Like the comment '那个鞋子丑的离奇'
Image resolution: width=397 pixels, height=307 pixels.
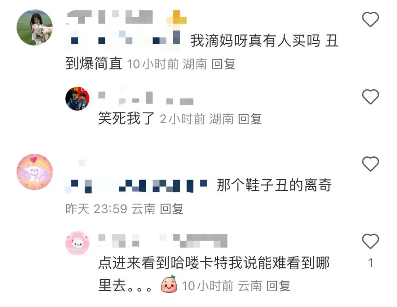click(371, 164)
